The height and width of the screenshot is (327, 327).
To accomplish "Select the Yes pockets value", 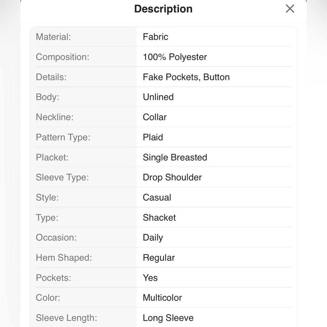I will tap(150, 278).
